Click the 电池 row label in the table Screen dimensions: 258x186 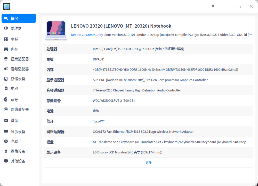(x=50, y=111)
